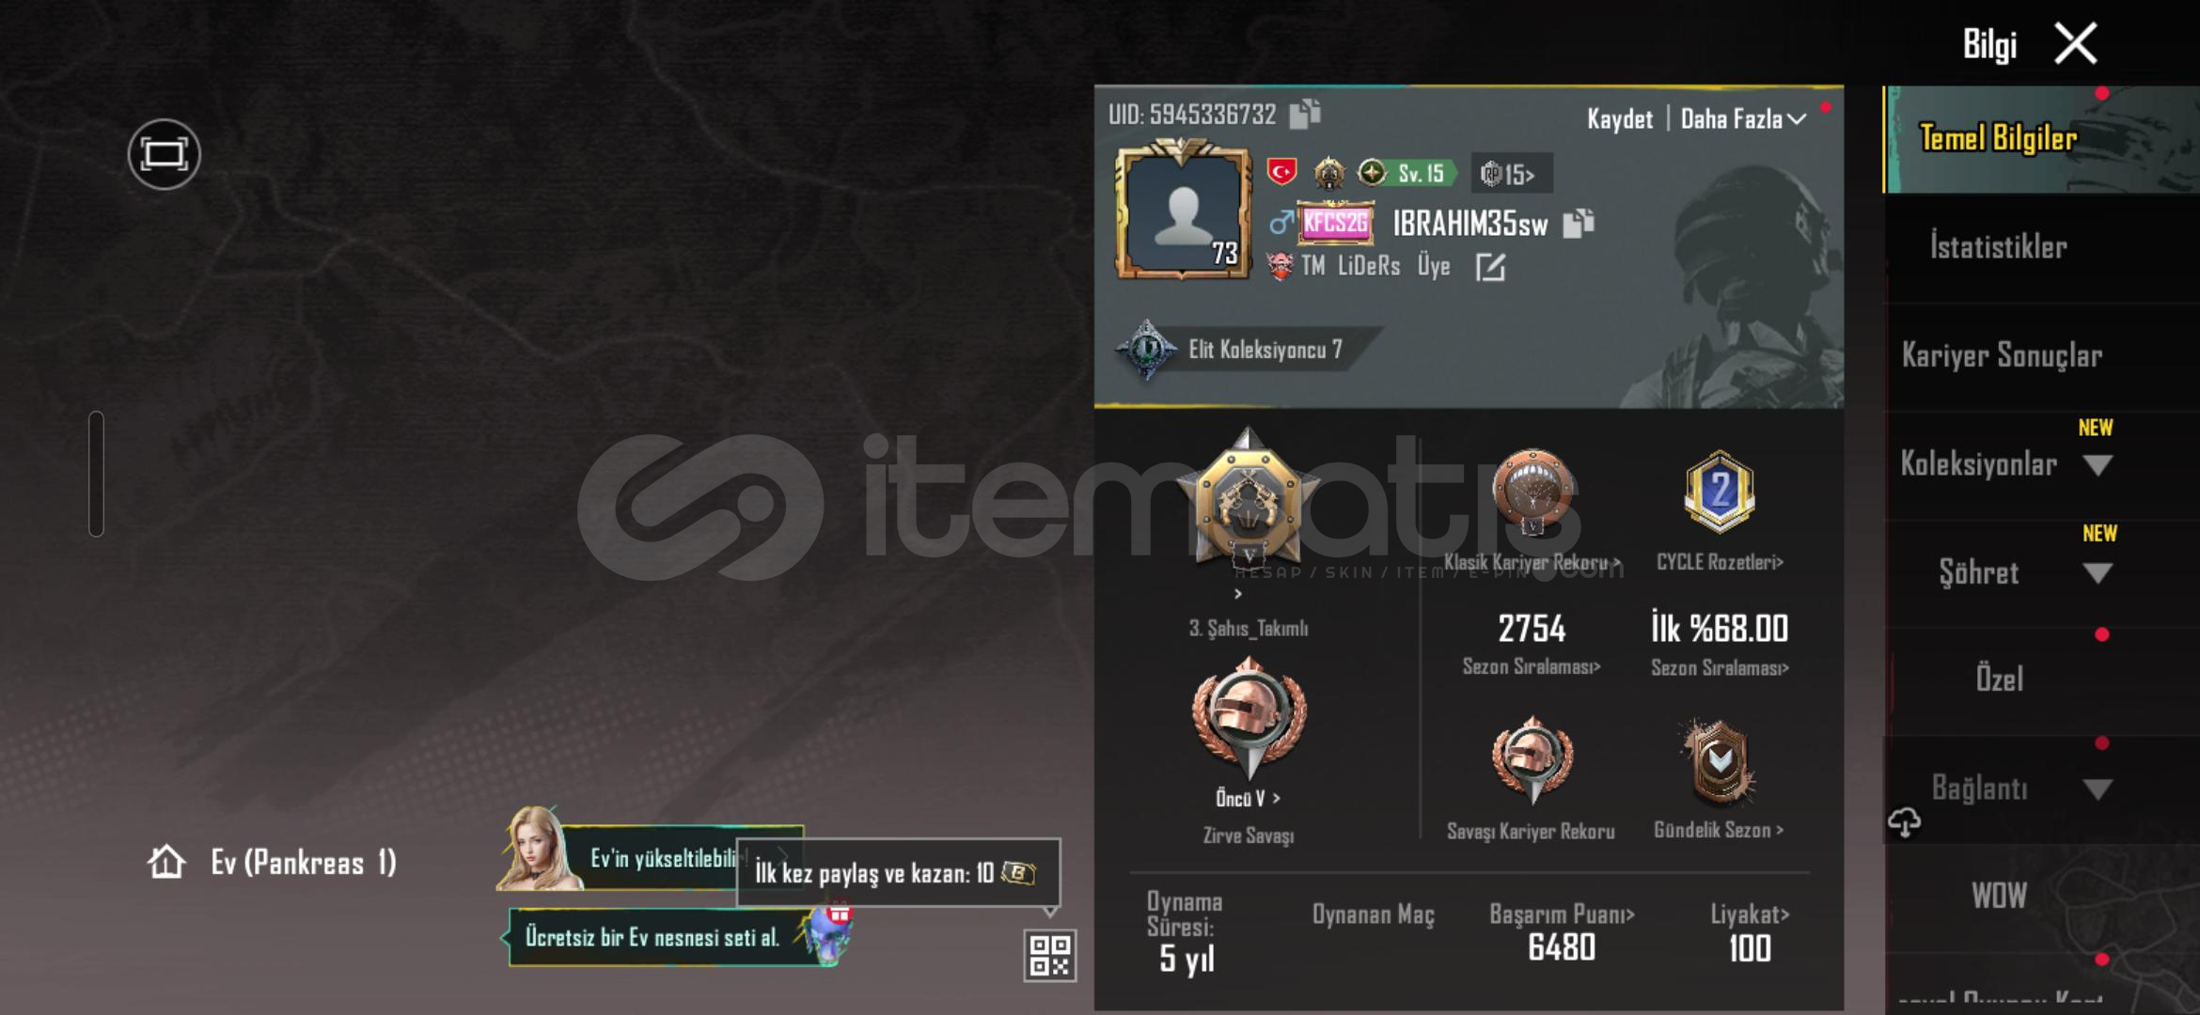Expand the Bağlantı section arrow
2200x1015 pixels.
(x=2098, y=789)
